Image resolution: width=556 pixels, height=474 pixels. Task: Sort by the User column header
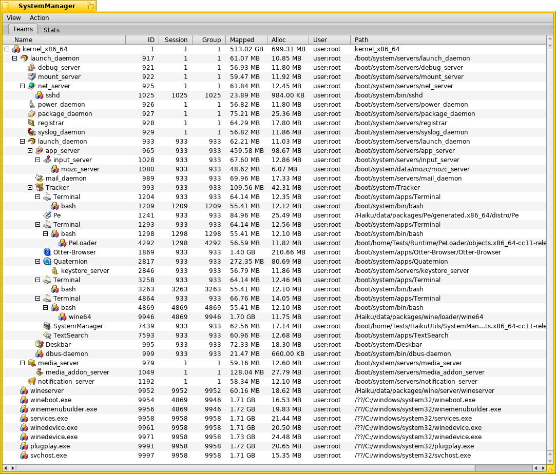tap(330, 39)
